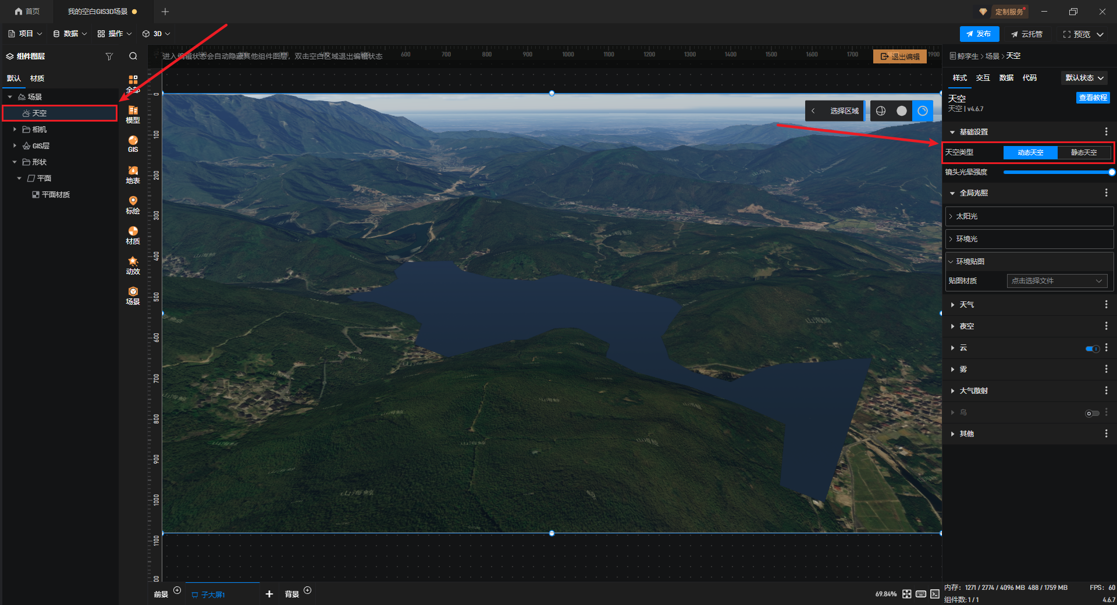Click the 发布 publish button

pos(979,34)
